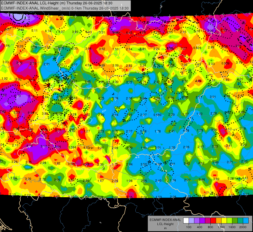Click the wind shear value 4.38
The image size is (253, 232).
tap(186, 131)
